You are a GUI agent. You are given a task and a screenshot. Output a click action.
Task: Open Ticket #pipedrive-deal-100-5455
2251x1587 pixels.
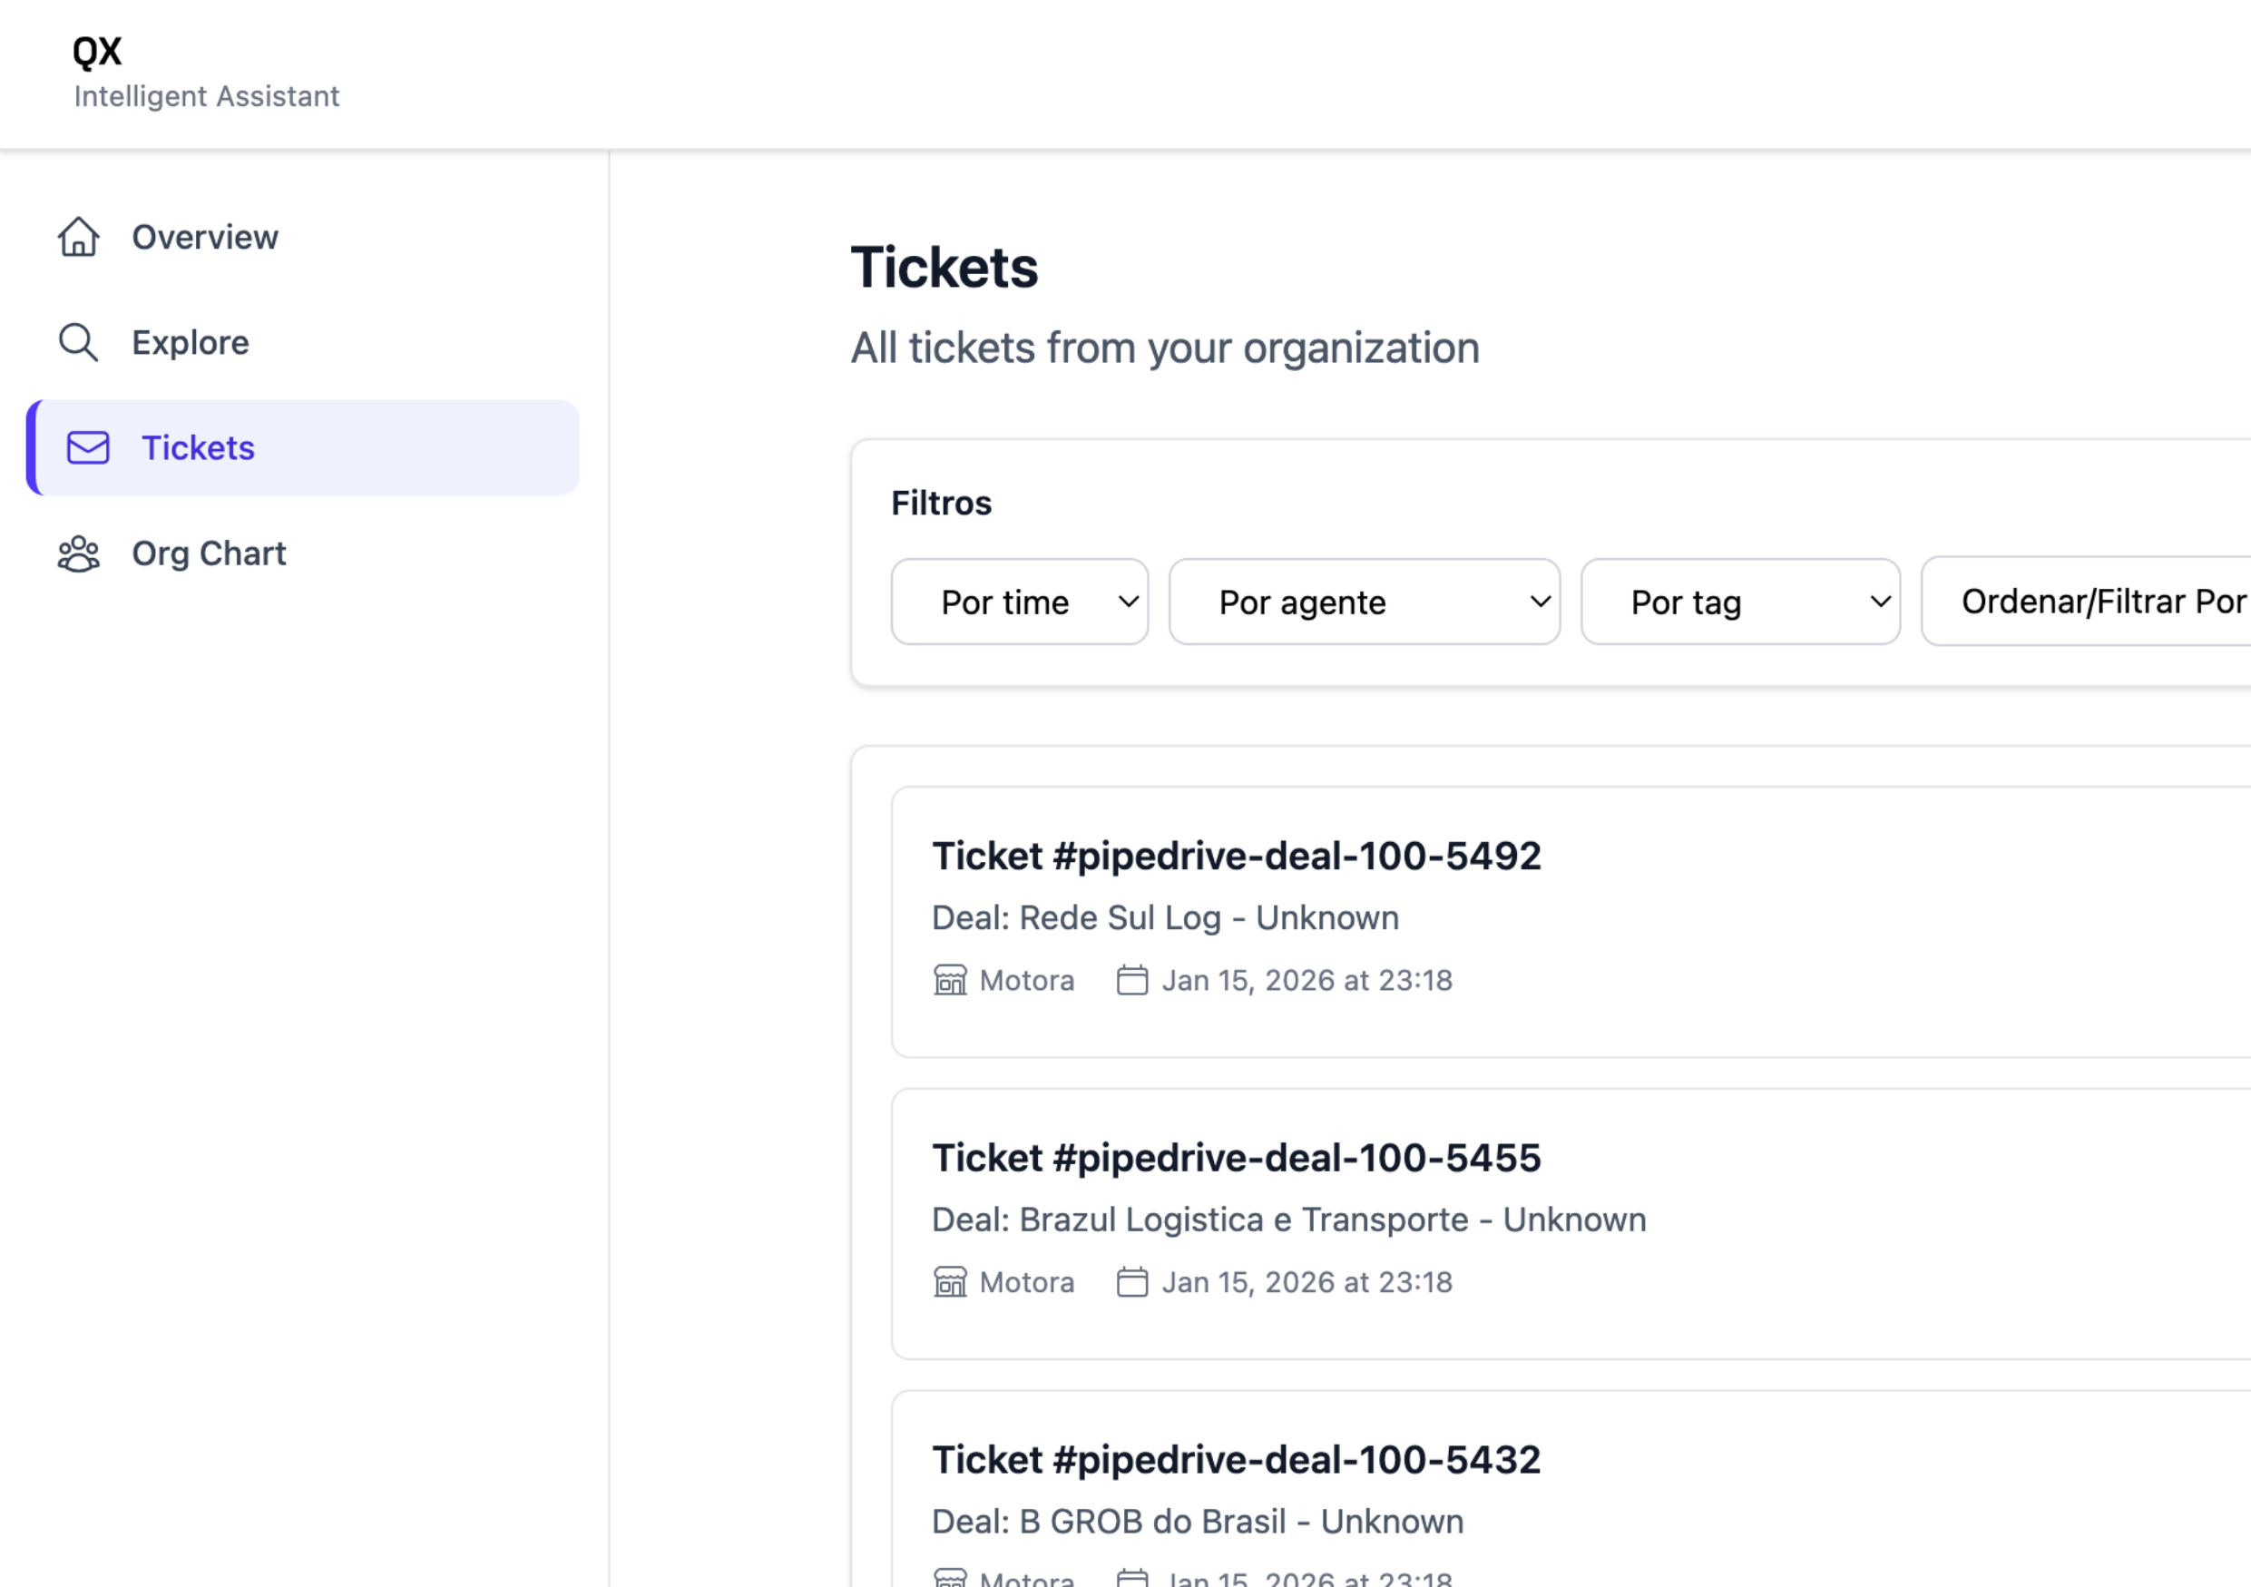point(1236,1159)
